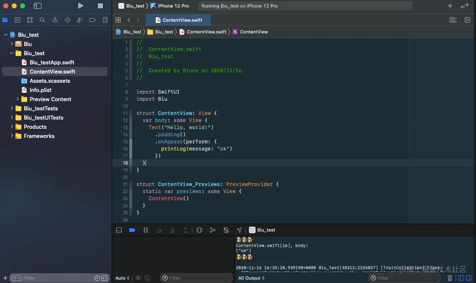Click the ContentView.swift breadcrumb
Screen dimensions: 476x283
point(203,32)
